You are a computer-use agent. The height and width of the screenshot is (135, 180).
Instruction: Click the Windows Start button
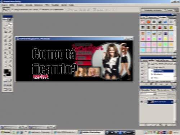click(5, 132)
